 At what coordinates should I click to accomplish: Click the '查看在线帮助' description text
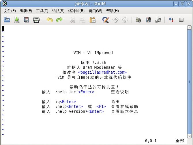(x=124, y=106)
